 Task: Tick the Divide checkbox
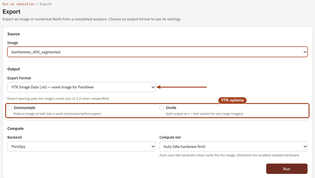[162, 108]
